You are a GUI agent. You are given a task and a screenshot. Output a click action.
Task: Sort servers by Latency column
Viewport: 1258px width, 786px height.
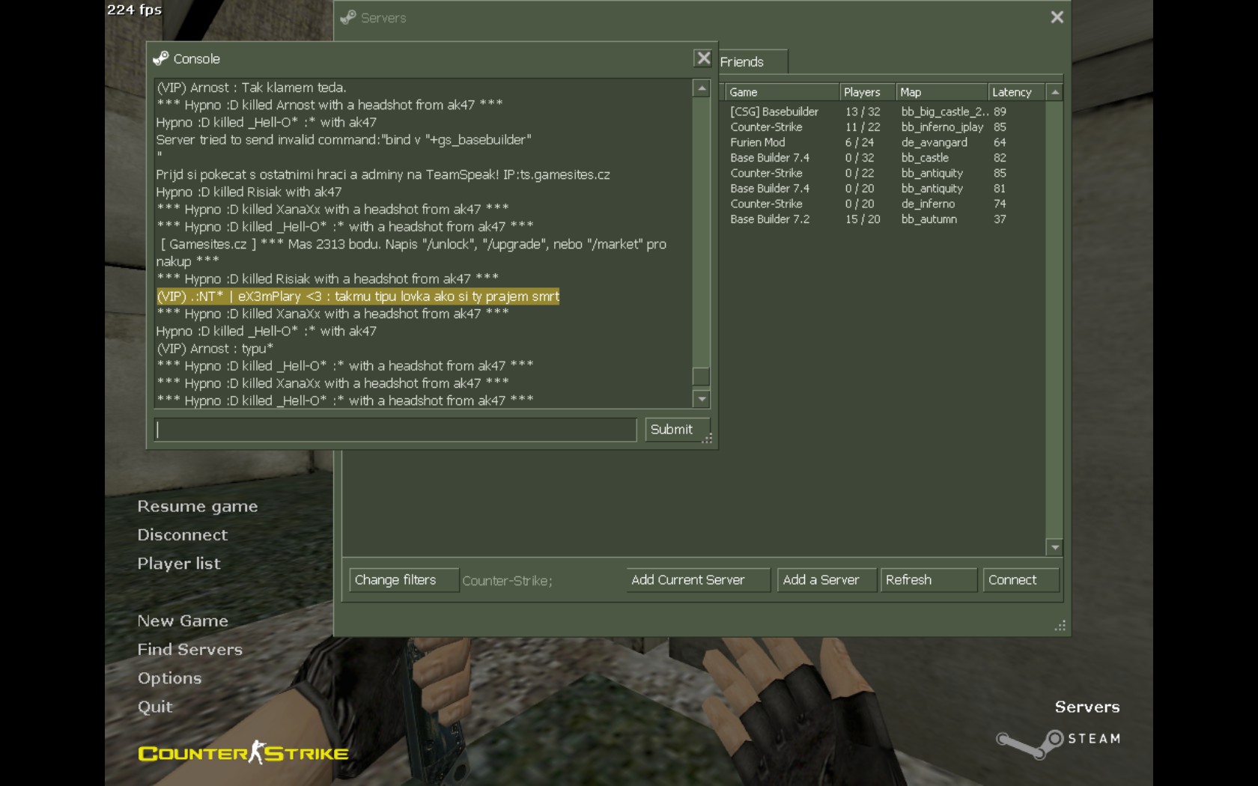pyautogui.click(x=1016, y=92)
